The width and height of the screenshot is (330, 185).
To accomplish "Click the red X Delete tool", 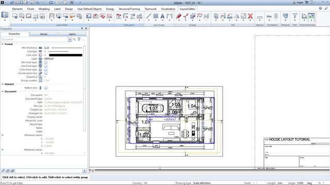I will [x=250, y=16].
